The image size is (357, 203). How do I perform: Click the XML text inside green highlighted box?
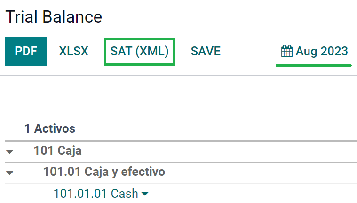click(151, 51)
